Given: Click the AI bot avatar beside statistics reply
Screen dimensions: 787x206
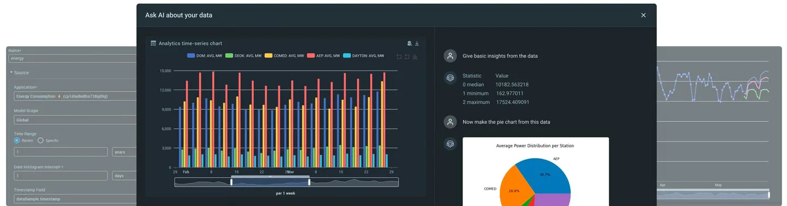Looking at the screenshot, I should (x=450, y=78).
